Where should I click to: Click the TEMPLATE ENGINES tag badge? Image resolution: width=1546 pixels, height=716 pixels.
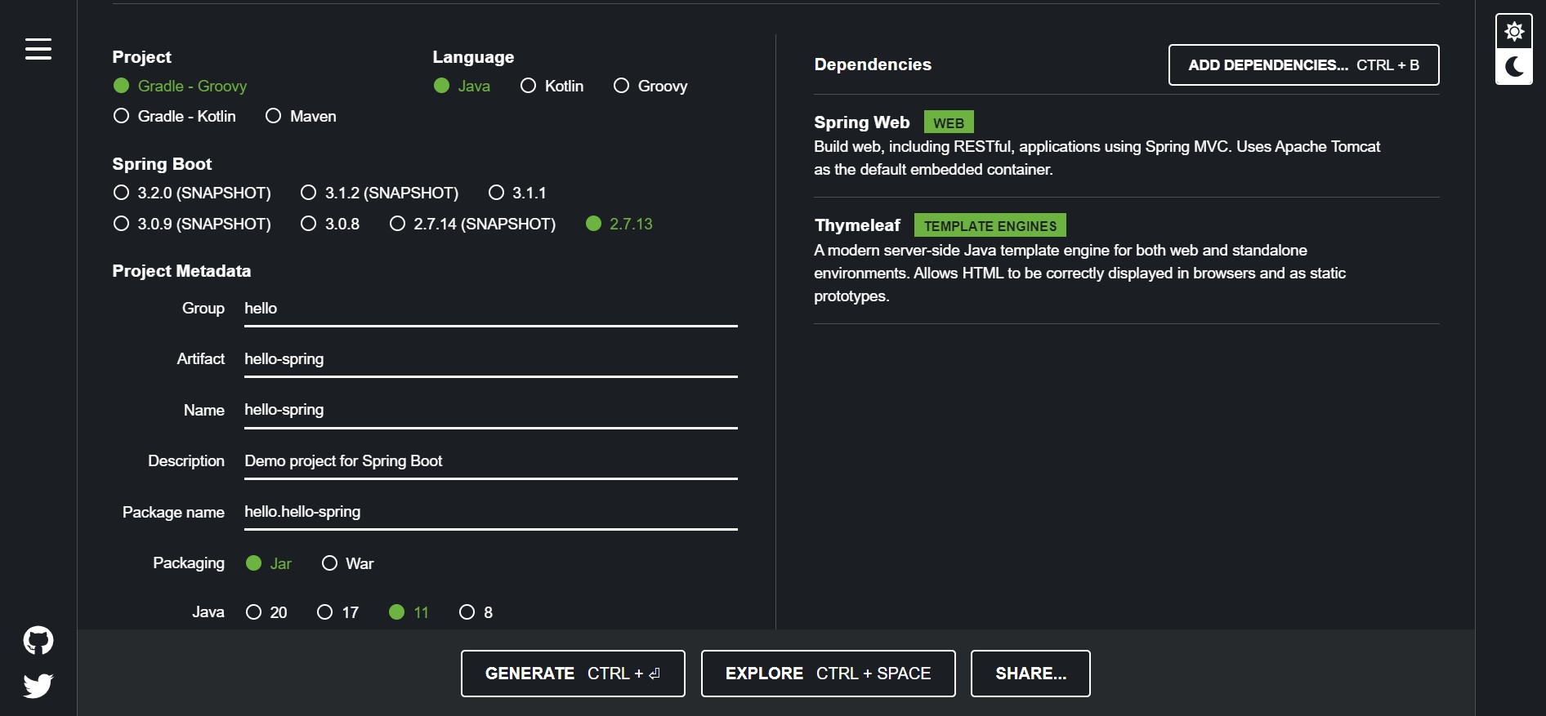pos(990,225)
